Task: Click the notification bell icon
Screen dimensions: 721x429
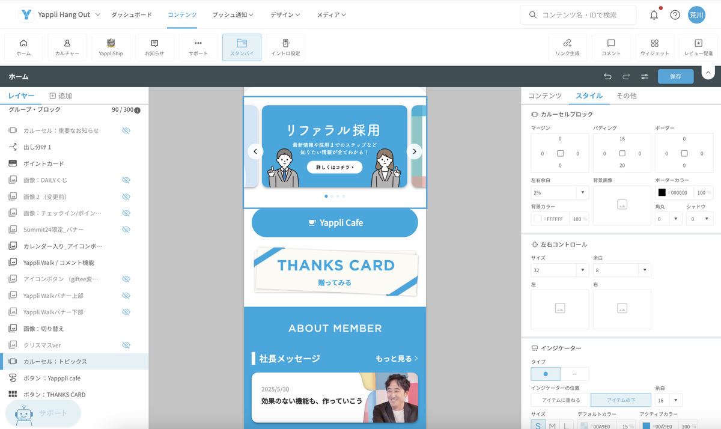Action: (x=654, y=15)
